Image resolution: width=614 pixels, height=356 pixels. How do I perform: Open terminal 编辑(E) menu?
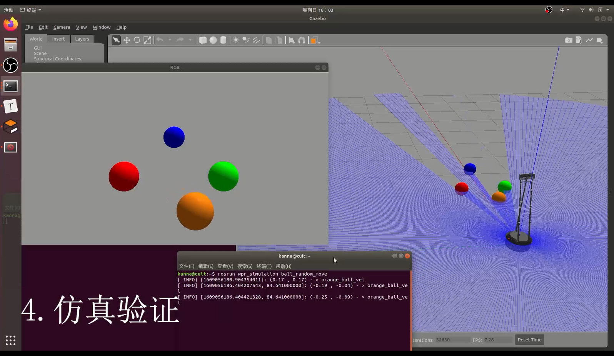point(206,266)
